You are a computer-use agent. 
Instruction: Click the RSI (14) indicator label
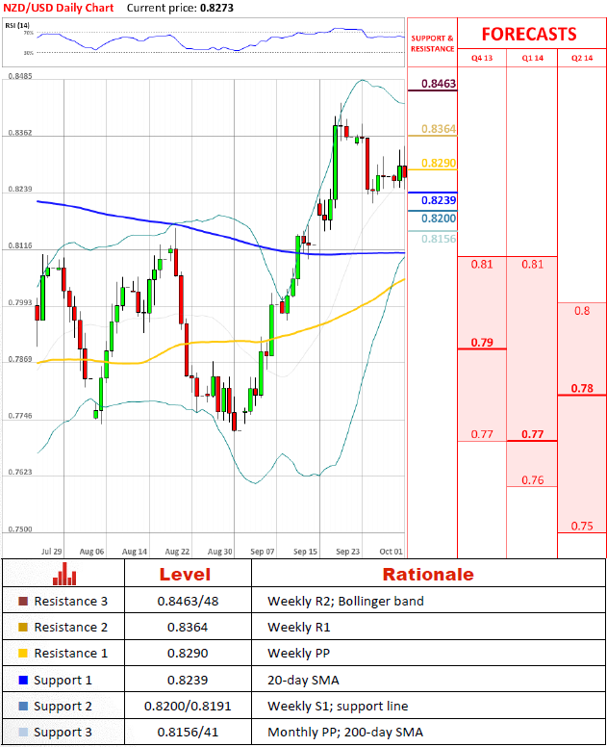pyautogui.click(x=18, y=22)
